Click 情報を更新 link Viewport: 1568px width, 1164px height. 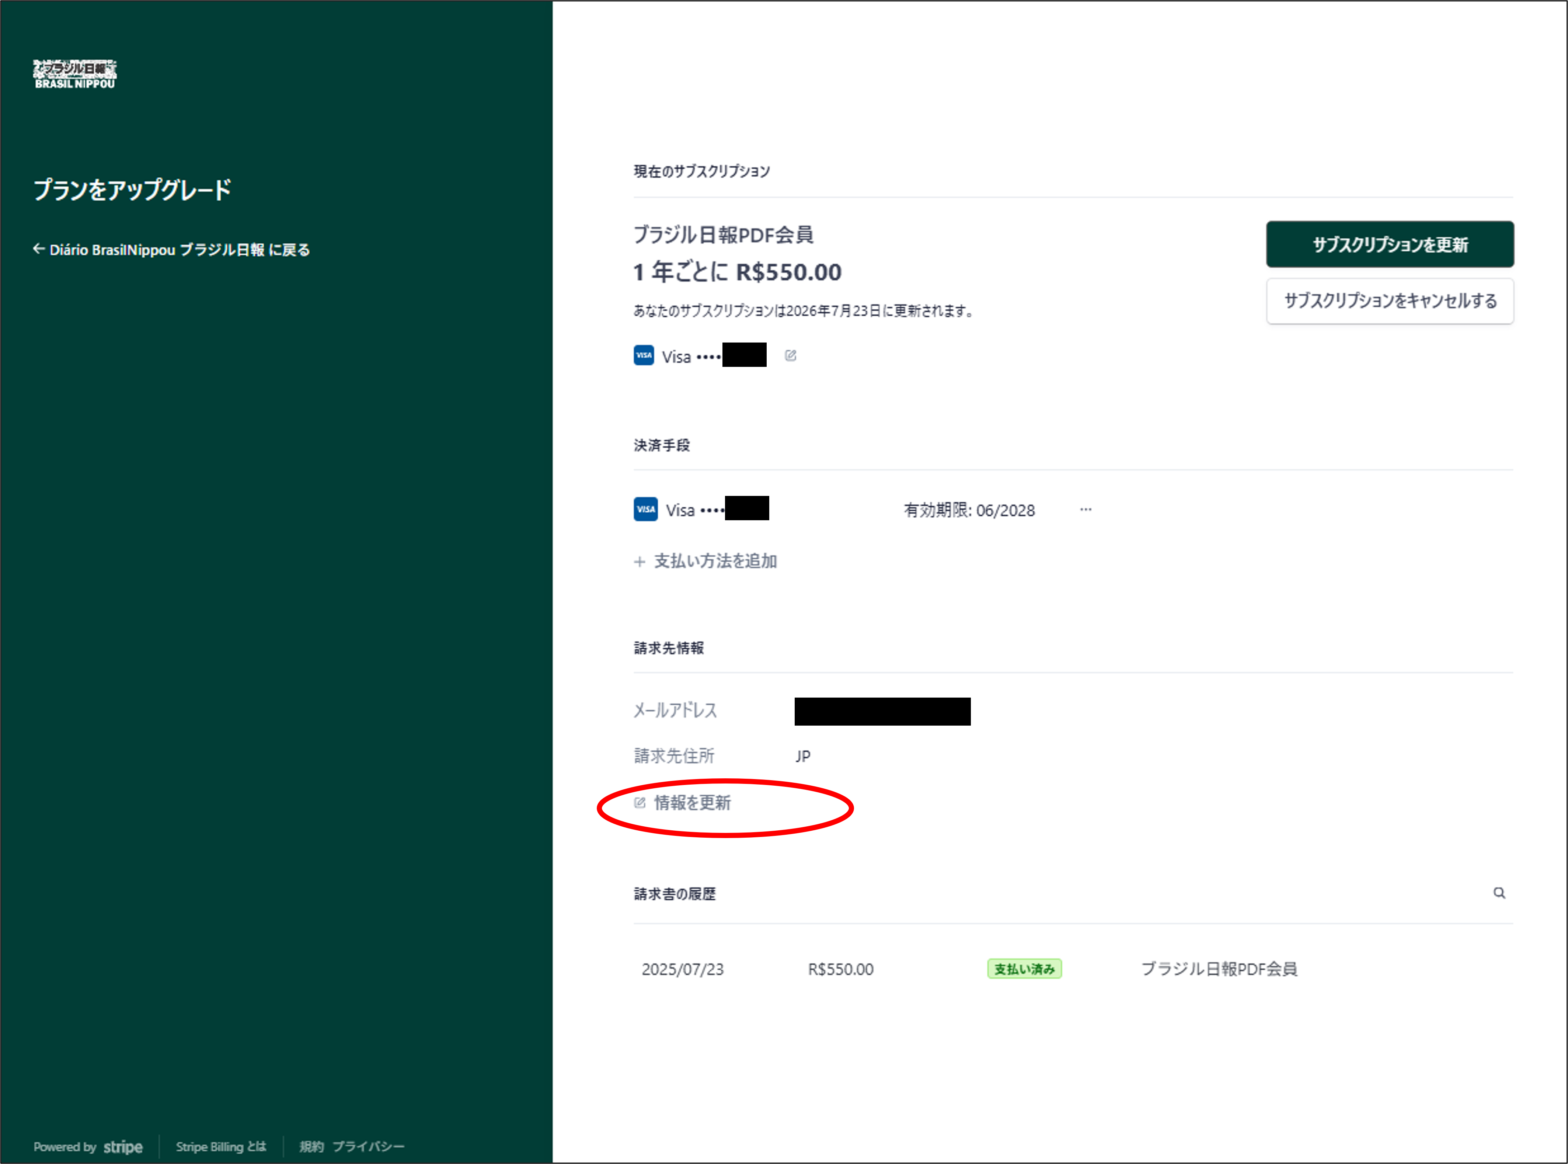click(693, 803)
